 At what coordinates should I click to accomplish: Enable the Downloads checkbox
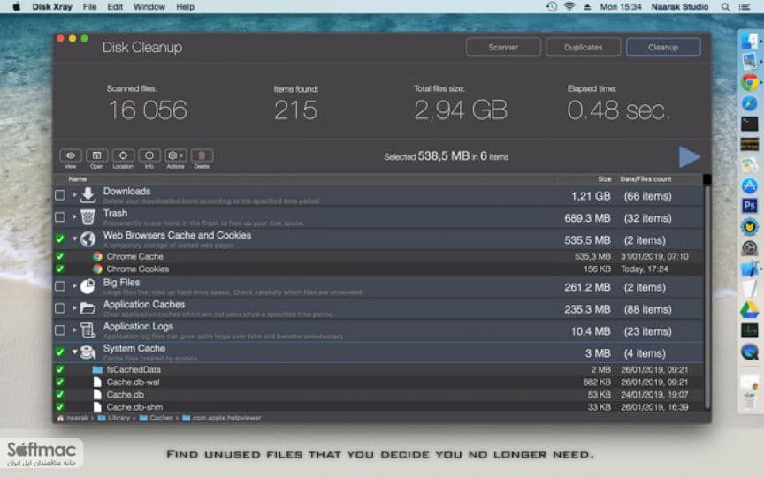(x=60, y=195)
